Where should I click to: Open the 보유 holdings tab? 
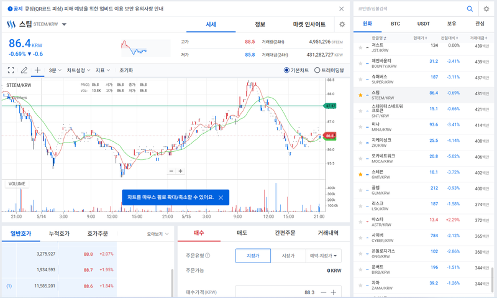(452, 24)
